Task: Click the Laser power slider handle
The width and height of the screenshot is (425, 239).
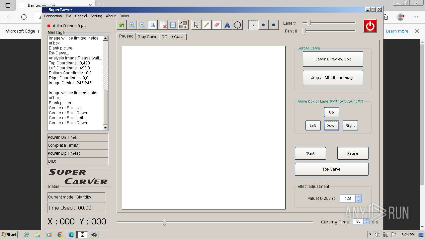Action: click(x=309, y=23)
